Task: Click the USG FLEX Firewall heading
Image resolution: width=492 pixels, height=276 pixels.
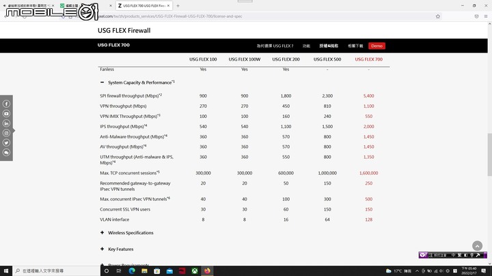Action: pos(124,31)
